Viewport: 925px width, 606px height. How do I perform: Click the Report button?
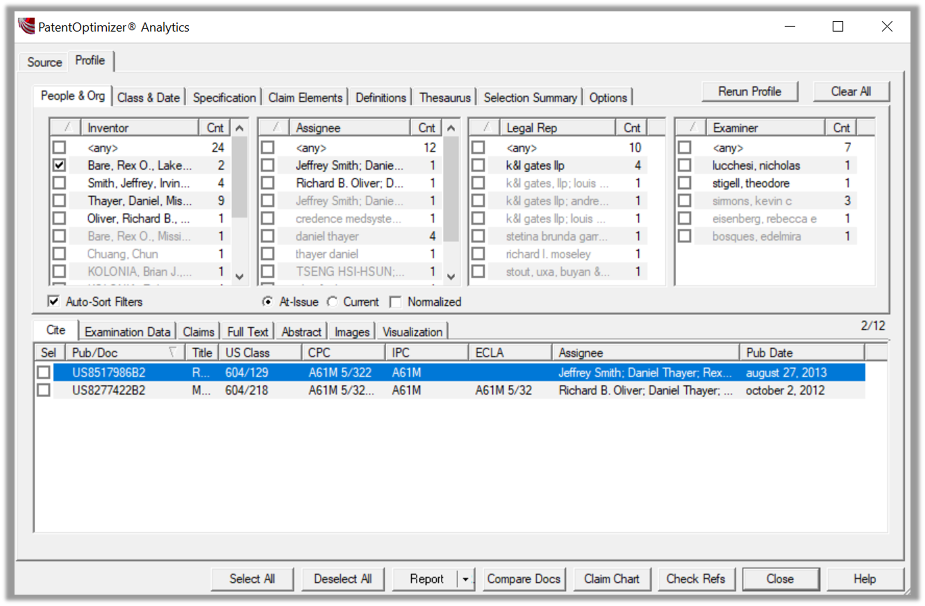[427, 579]
